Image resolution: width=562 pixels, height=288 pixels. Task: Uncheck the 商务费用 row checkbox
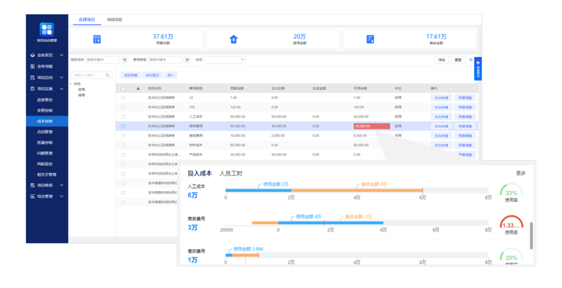click(124, 126)
